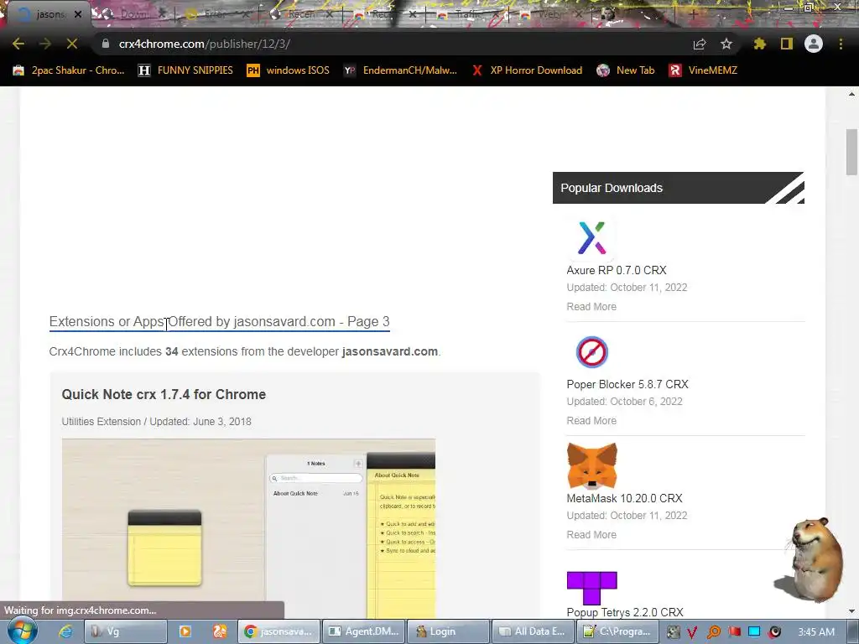Bookmark this page with the star icon
Image resolution: width=859 pixels, height=644 pixels.
[726, 44]
